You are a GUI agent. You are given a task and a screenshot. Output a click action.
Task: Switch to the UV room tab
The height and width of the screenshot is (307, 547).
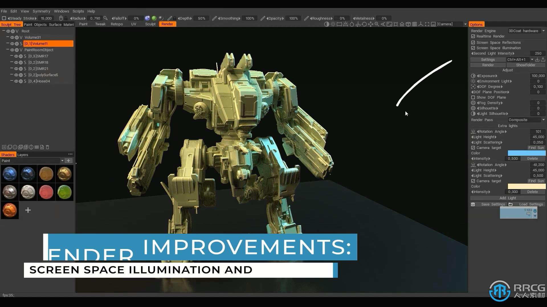click(134, 24)
